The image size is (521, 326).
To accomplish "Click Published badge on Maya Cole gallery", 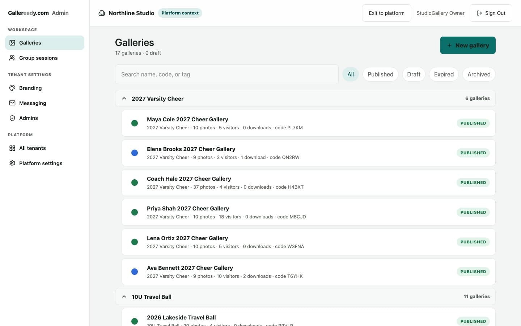I will coord(473,123).
